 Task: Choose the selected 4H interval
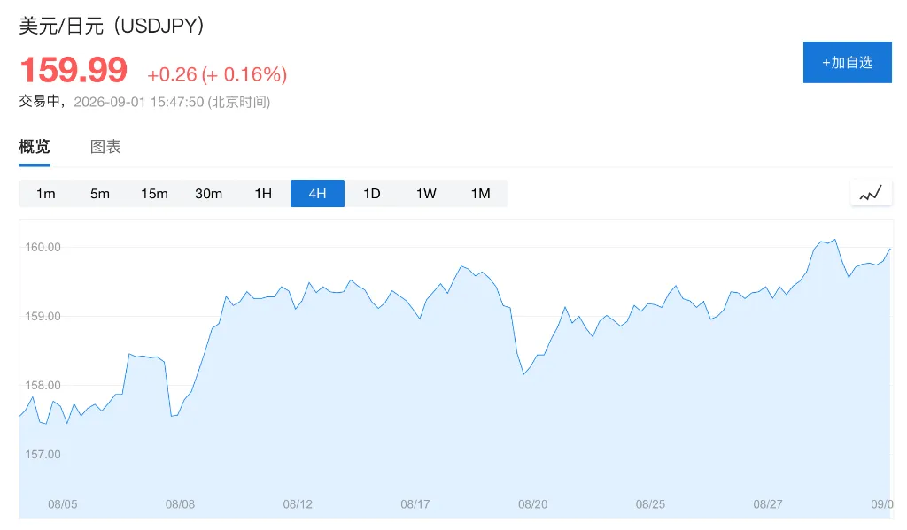[318, 194]
